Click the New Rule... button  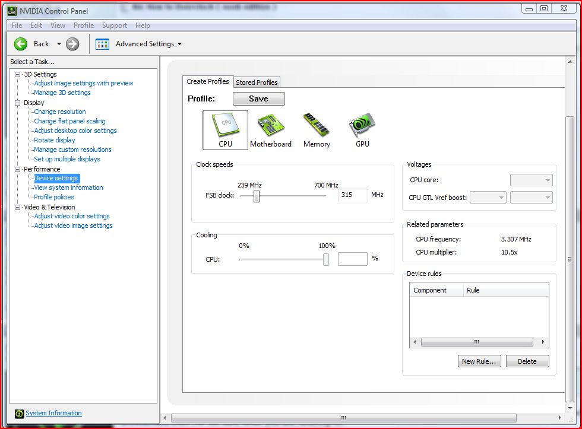(479, 361)
